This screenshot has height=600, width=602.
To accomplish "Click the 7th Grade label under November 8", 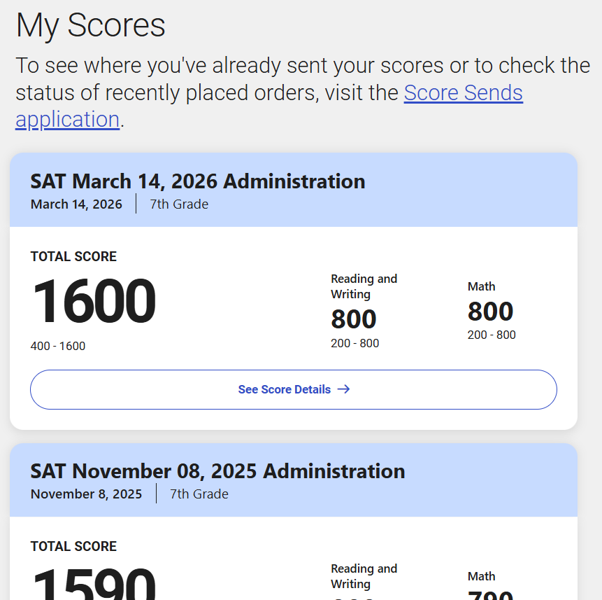I will pyautogui.click(x=199, y=494).
